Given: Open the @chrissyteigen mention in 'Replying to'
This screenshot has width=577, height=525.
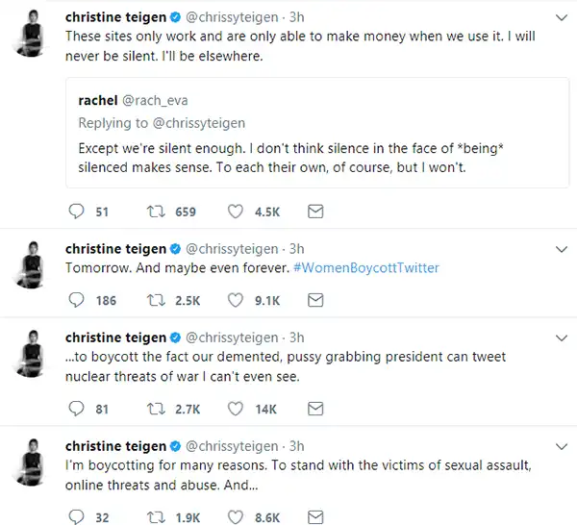Looking at the screenshot, I should (x=199, y=123).
